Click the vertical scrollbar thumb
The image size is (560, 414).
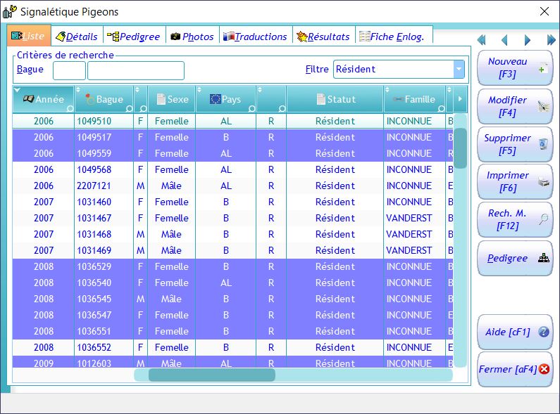(x=461, y=148)
